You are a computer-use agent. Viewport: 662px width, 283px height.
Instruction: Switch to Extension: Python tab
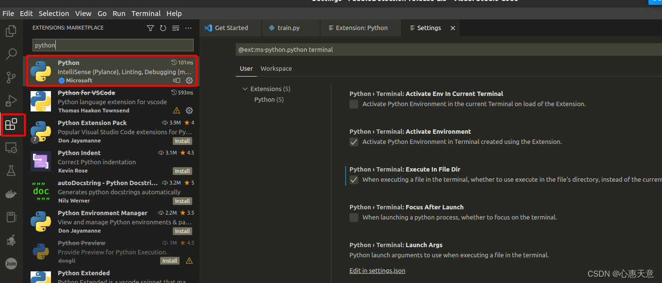(x=361, y=28)
